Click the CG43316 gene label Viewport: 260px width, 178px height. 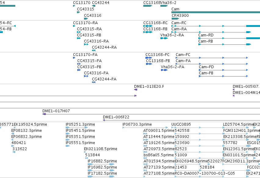[x=93, y=15]
